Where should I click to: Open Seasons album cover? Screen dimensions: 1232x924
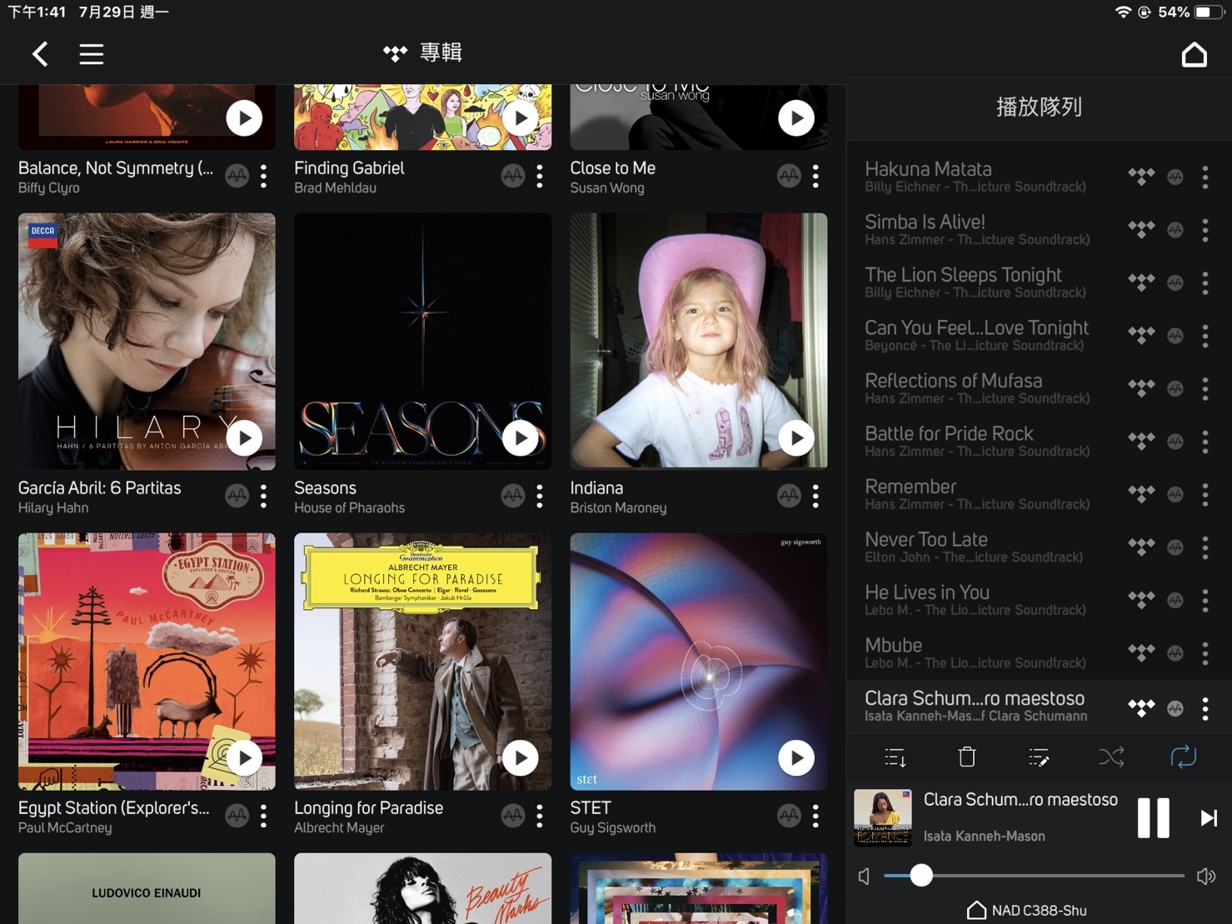coord(422,342)
